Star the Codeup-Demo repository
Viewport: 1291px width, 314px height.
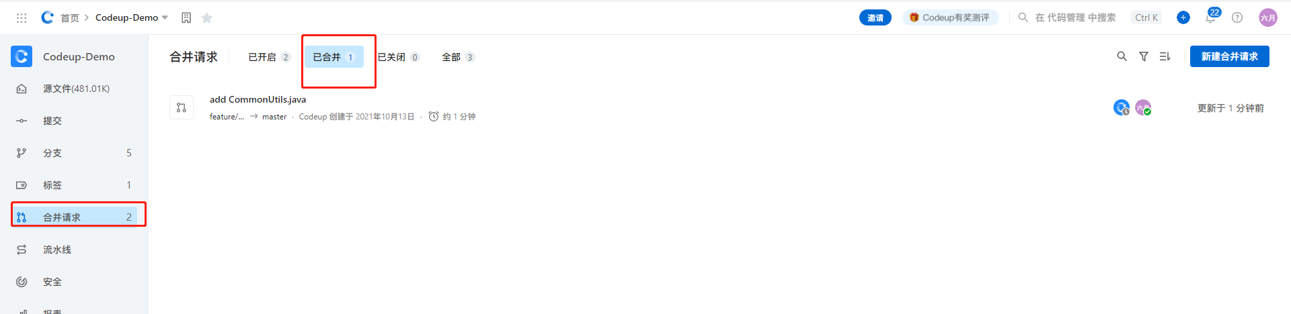point(207,18)
